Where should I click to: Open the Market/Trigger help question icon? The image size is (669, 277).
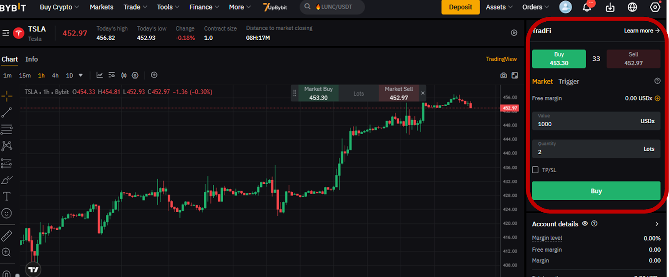657,81
